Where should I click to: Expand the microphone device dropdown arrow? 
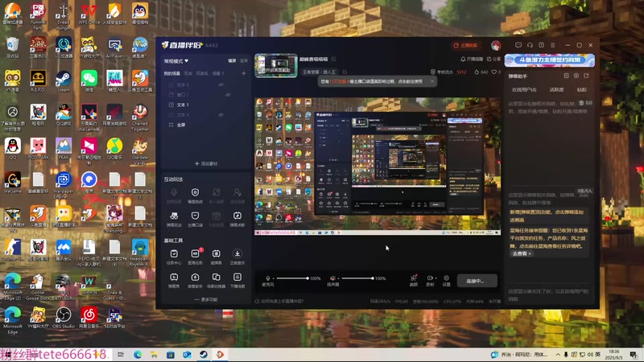(x=273, y=278)
